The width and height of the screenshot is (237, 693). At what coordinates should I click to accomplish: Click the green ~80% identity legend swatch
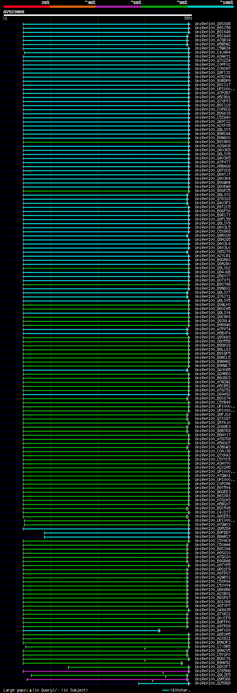[x=164, y=7]
